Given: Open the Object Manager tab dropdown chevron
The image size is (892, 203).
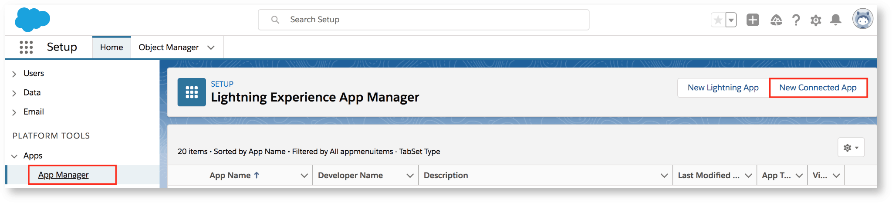Looking at the screenshot, I should pos(211,47).
